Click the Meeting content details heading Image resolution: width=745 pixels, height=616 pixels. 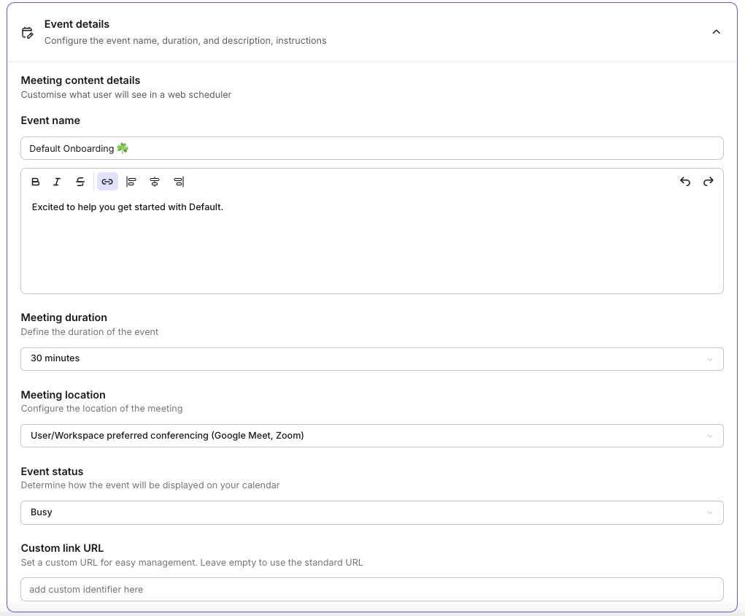[x=80, y=80]
